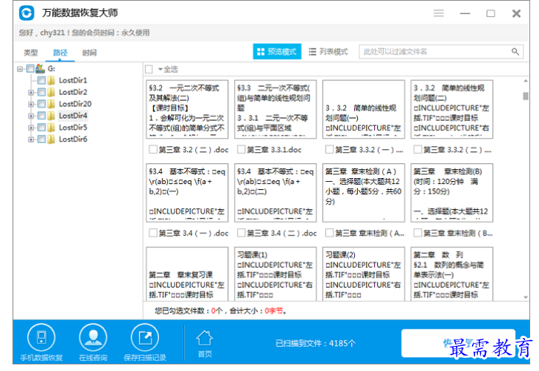The width and height of the screenshot is (539, 371).
Task: Check the LostDir20 checkbox
Action: coord(41,104)
